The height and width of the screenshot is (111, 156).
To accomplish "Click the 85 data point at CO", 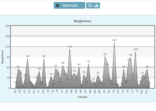I will pyautogui.click(x=27, y=59).
